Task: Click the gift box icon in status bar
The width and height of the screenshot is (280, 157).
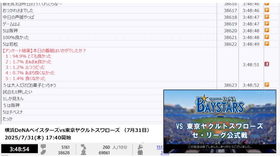Action: tap(140, 152)
